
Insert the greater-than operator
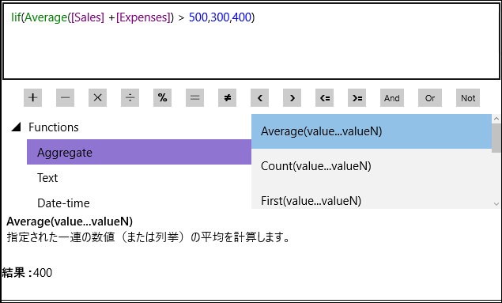[x=292, y=97]
